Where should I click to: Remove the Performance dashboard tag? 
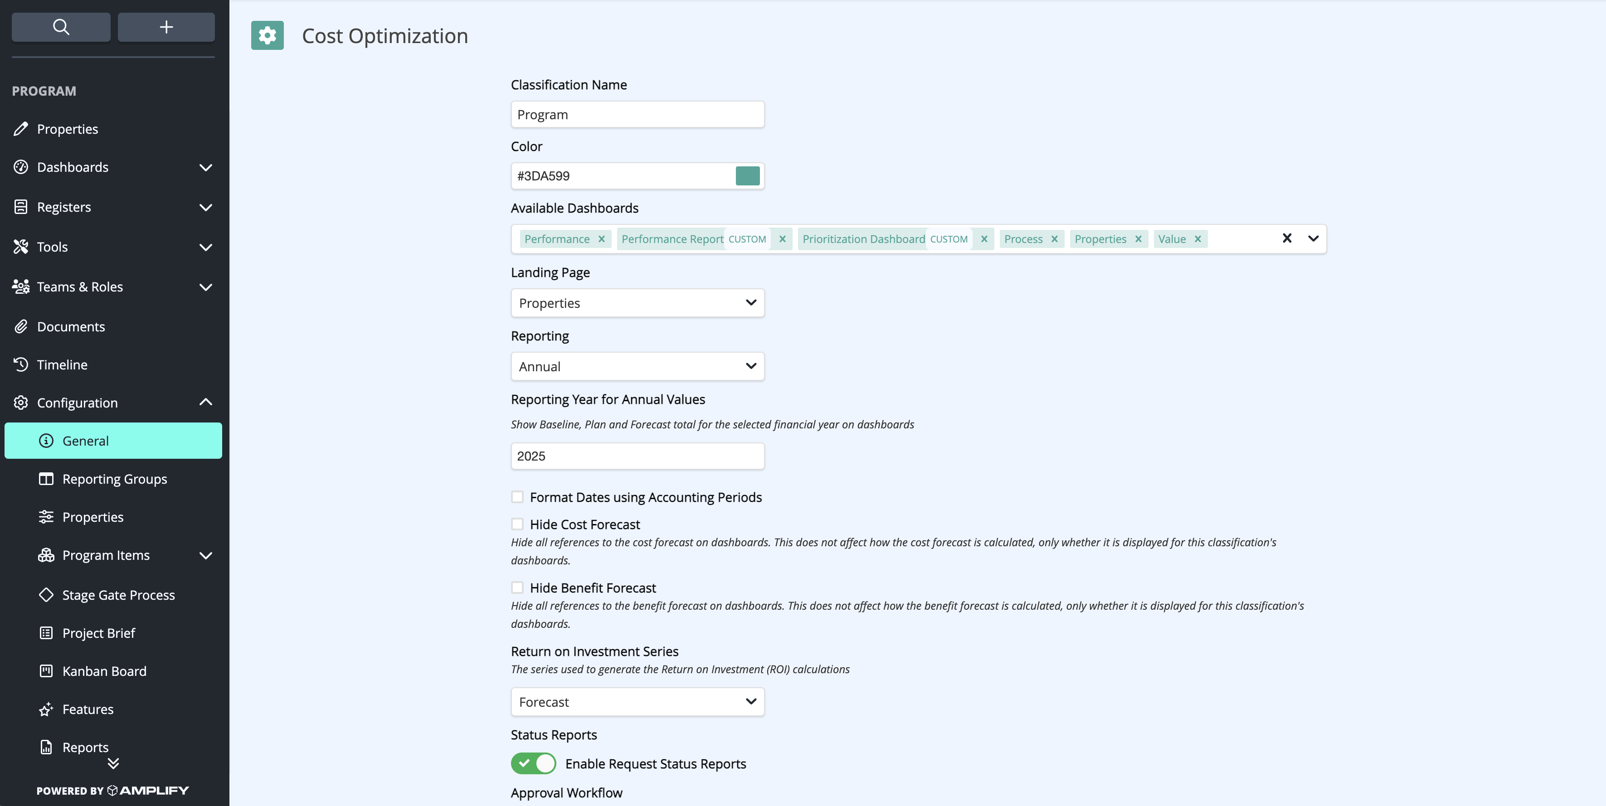tap(602, 239)
